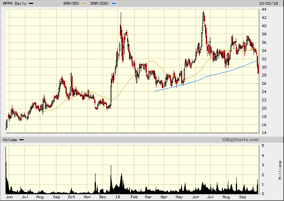Screen dimensions: 284x201
Task: Click the Feb month label
Action: point(134,197)
